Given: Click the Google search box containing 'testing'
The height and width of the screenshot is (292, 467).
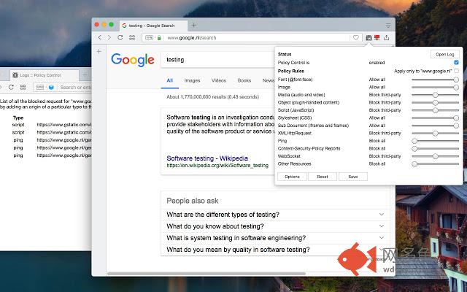Looking at the screenshot, I should [x=219, y=60].
